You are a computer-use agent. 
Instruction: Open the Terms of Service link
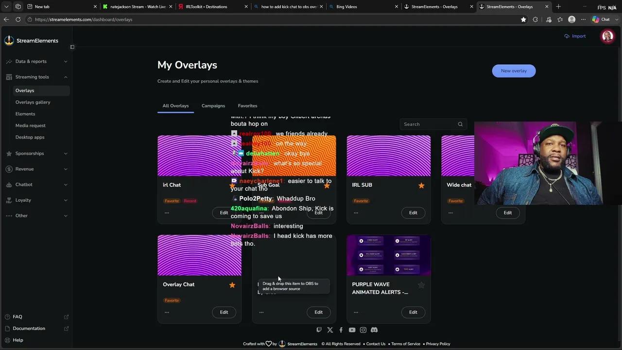tap(406, 344)
